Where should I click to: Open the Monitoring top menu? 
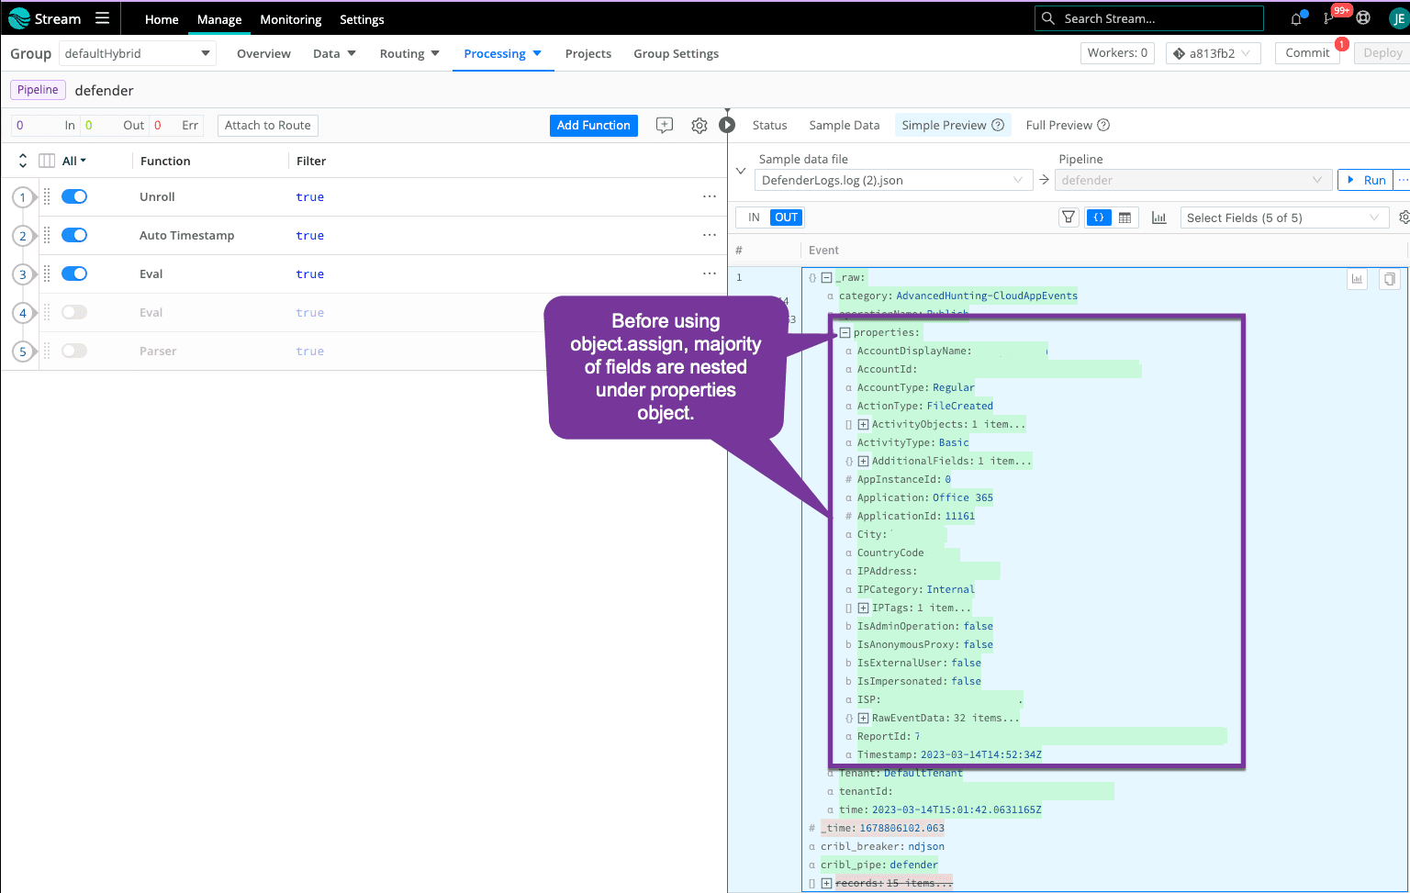pos(290,19)
